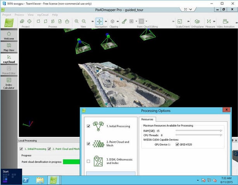Screen dimensions: 238x185
Task: Activate the Navigation pan tool
Action: pos(99,21)
